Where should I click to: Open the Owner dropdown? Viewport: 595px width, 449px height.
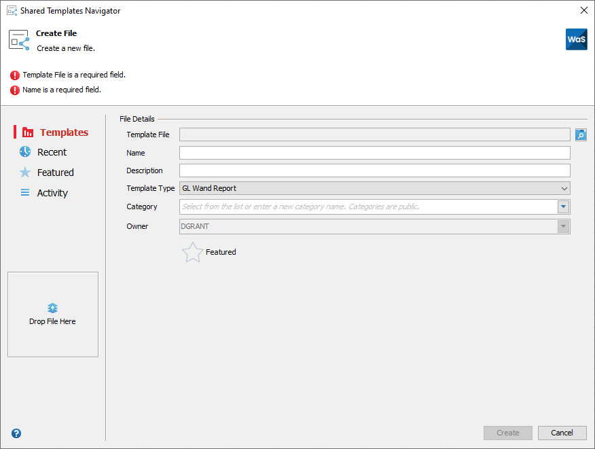563,226
